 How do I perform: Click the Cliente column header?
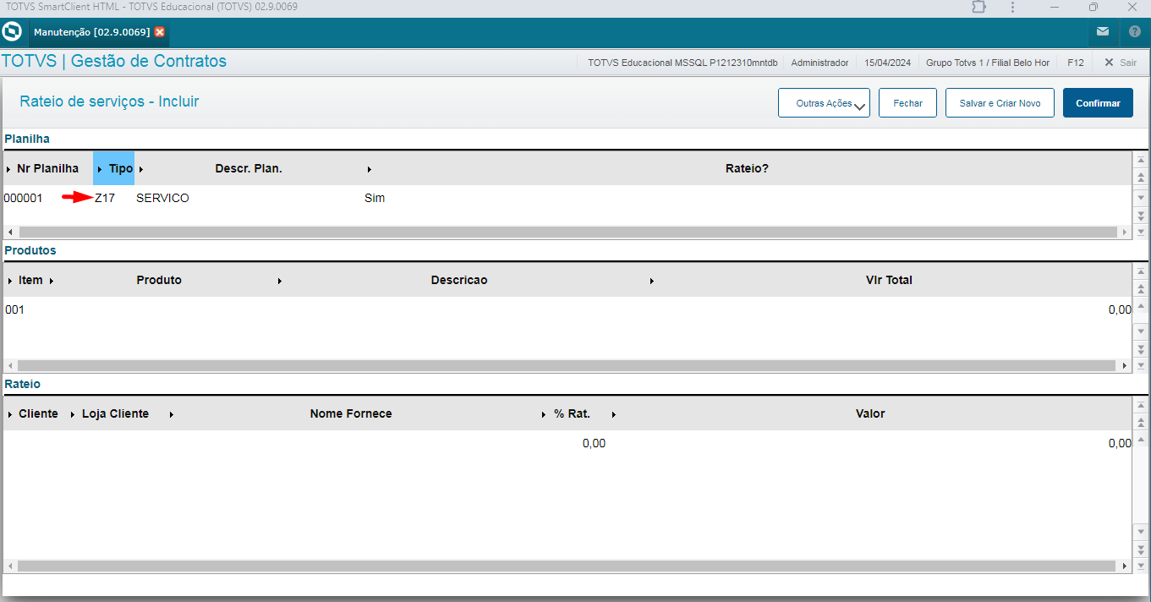coord(38,413)
